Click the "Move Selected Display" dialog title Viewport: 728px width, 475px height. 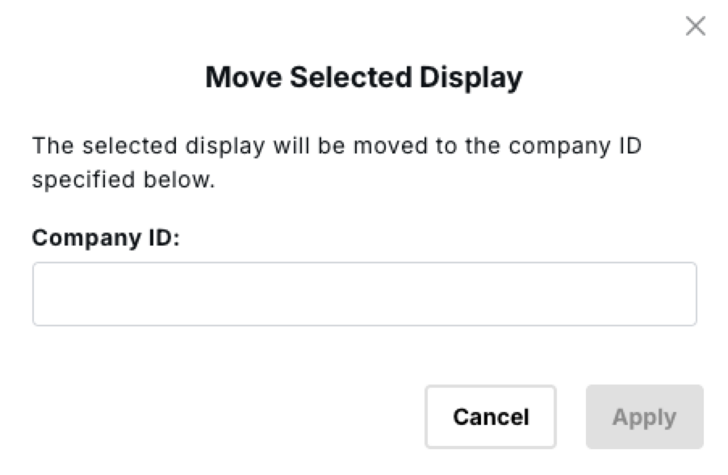pos(364,78)
